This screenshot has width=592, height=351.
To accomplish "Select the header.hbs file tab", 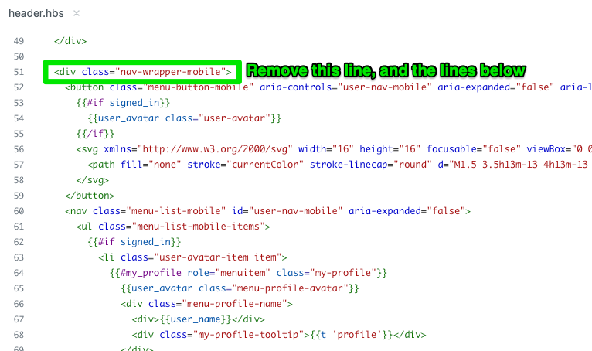I will point(35,14).
